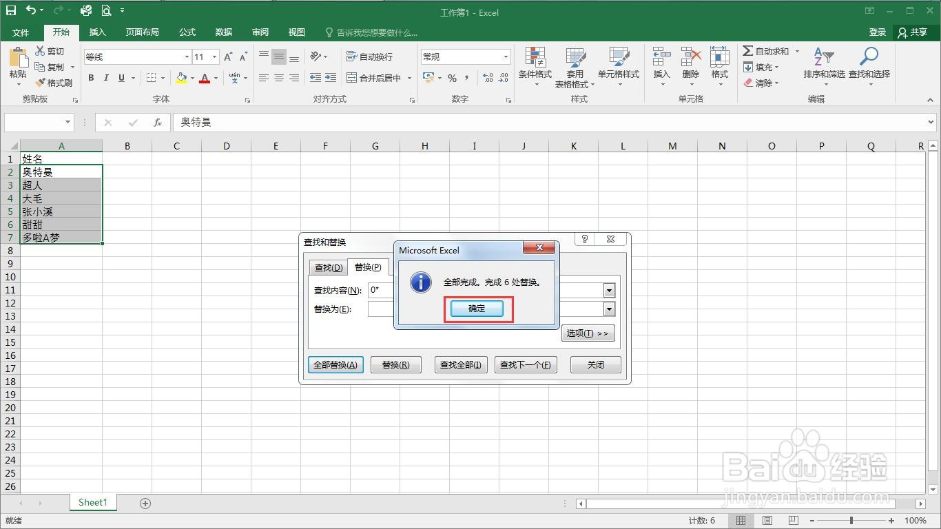Viewport: 941px width, 529px height.
Task: Toggle bold formatting
Action: tap(90, 78)
